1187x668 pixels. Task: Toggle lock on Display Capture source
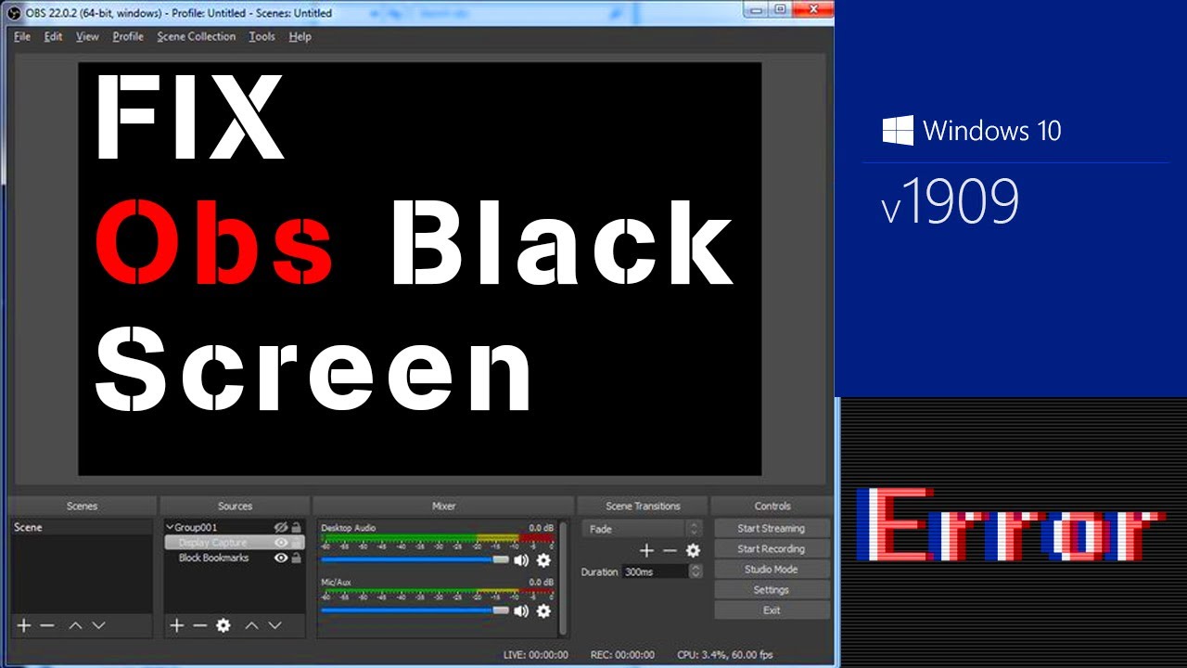coord(297,543)
